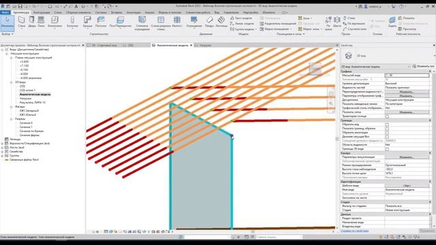The image size is (436, 245).
Task: Toggle Показать границу обрезки checkbox
Action: [x=387, y=129]
